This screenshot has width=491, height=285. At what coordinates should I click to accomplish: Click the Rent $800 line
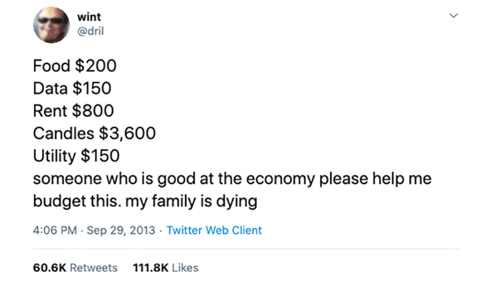click(73, 111)
